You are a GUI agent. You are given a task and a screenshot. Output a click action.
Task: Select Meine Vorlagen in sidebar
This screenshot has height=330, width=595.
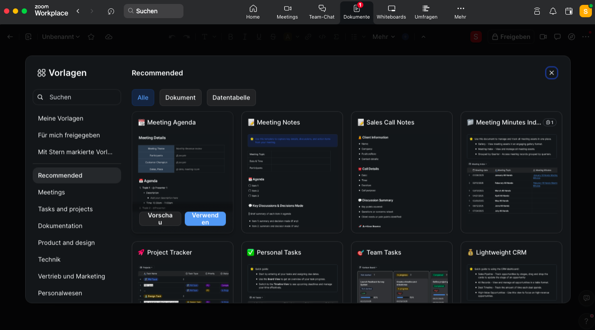click(x=61, y=119)
